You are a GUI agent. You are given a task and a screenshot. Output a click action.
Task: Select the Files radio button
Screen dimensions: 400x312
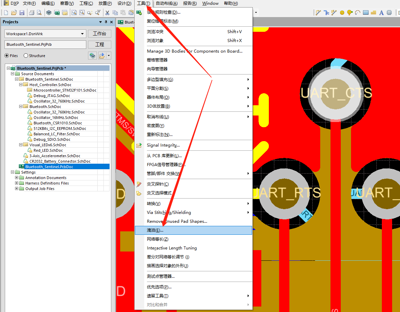[7, 56]
